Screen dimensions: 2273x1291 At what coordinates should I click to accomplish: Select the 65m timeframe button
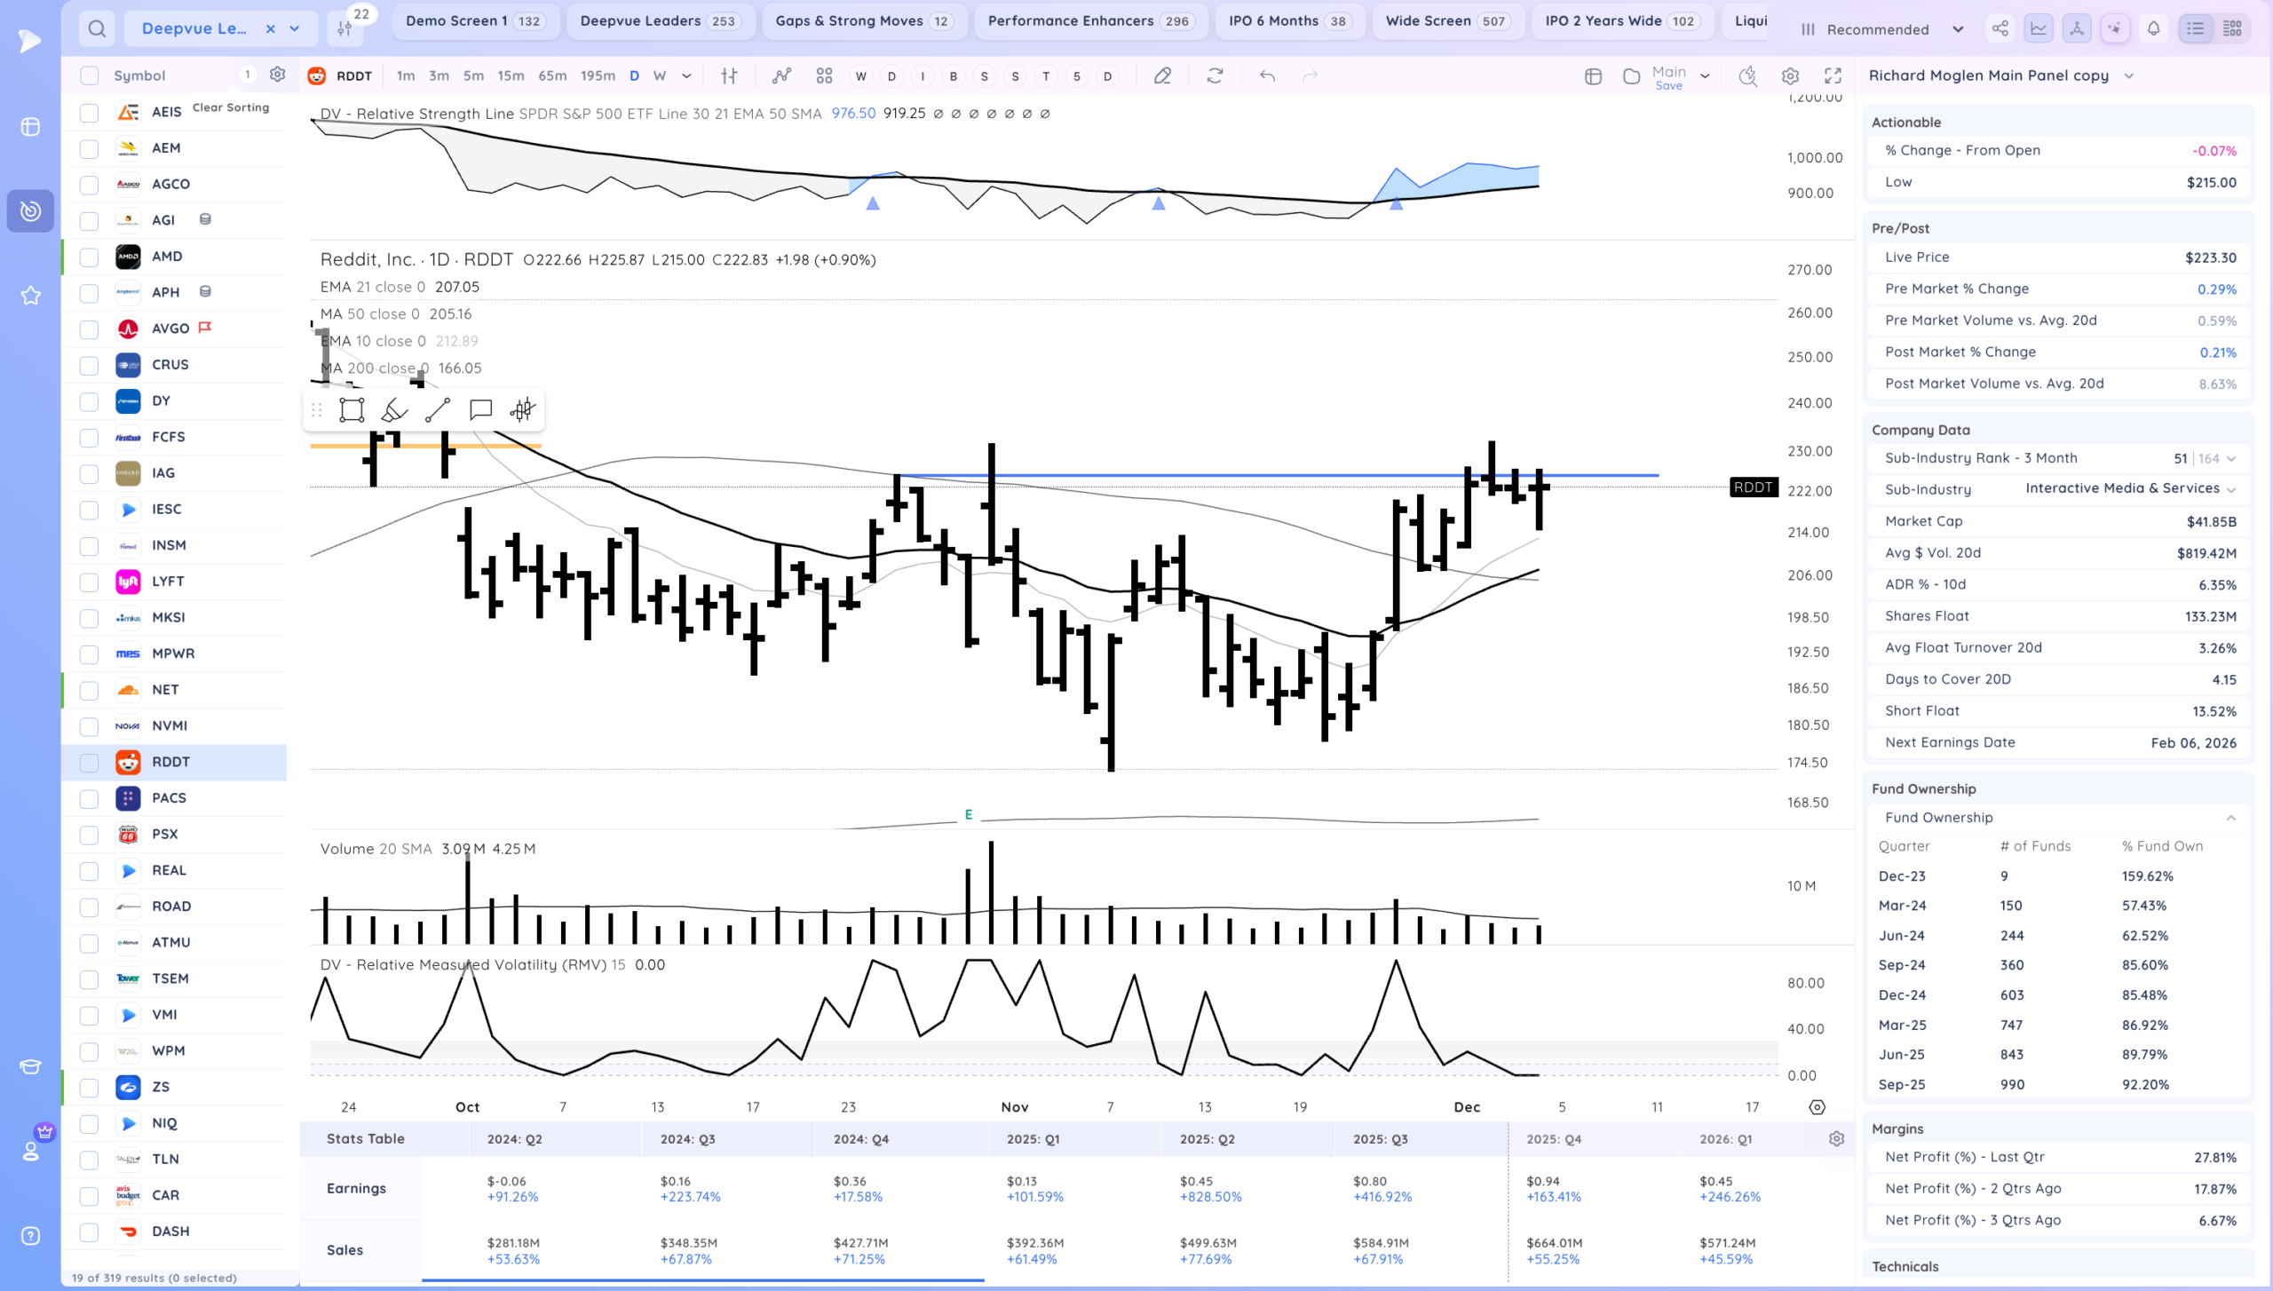point(551,75)
